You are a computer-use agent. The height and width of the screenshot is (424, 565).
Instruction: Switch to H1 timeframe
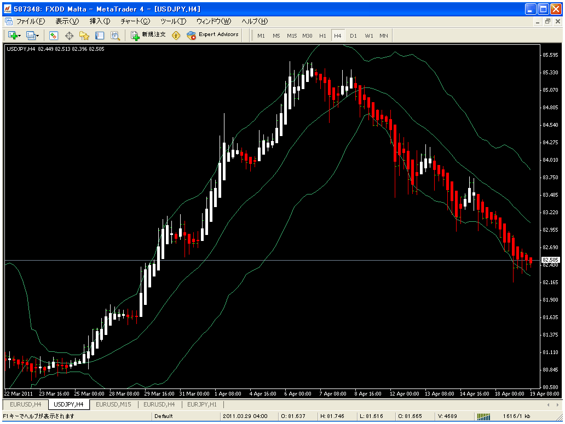(322, 36)
